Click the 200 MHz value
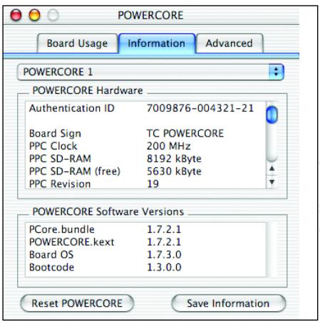The image size is (320, 321). point(169,146)
